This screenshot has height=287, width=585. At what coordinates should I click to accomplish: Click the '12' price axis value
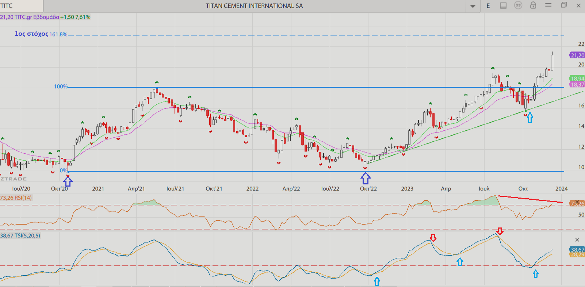point(581,147)
